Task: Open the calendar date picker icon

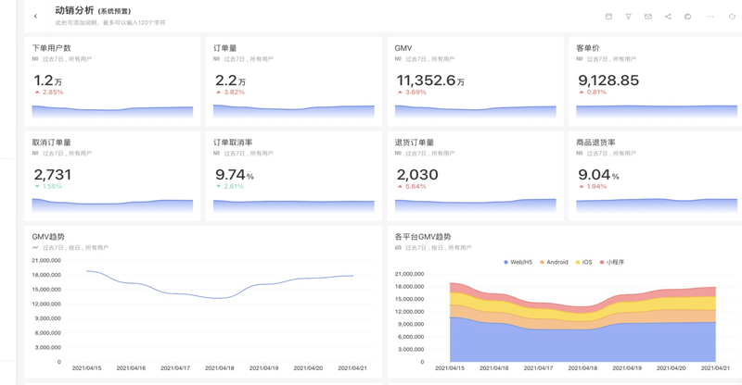Action: pos(608,17)
